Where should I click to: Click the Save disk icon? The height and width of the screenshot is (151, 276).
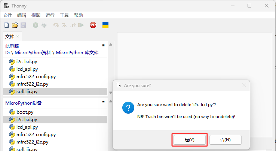click(23, 25)
